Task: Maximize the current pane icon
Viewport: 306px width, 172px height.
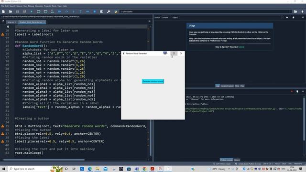Action: [102, 11]
